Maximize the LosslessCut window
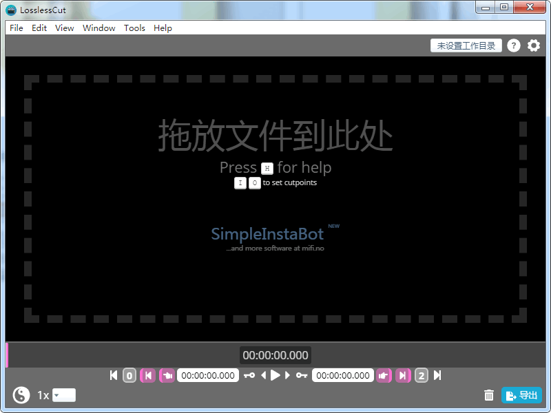The image size is (551, 413). click(504, 8)
